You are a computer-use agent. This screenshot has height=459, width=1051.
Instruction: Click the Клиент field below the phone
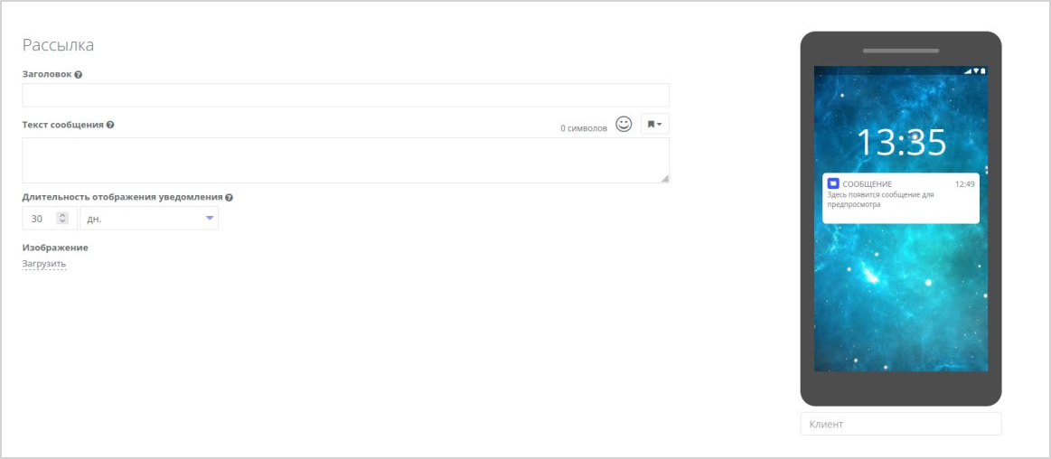(901, 424)
